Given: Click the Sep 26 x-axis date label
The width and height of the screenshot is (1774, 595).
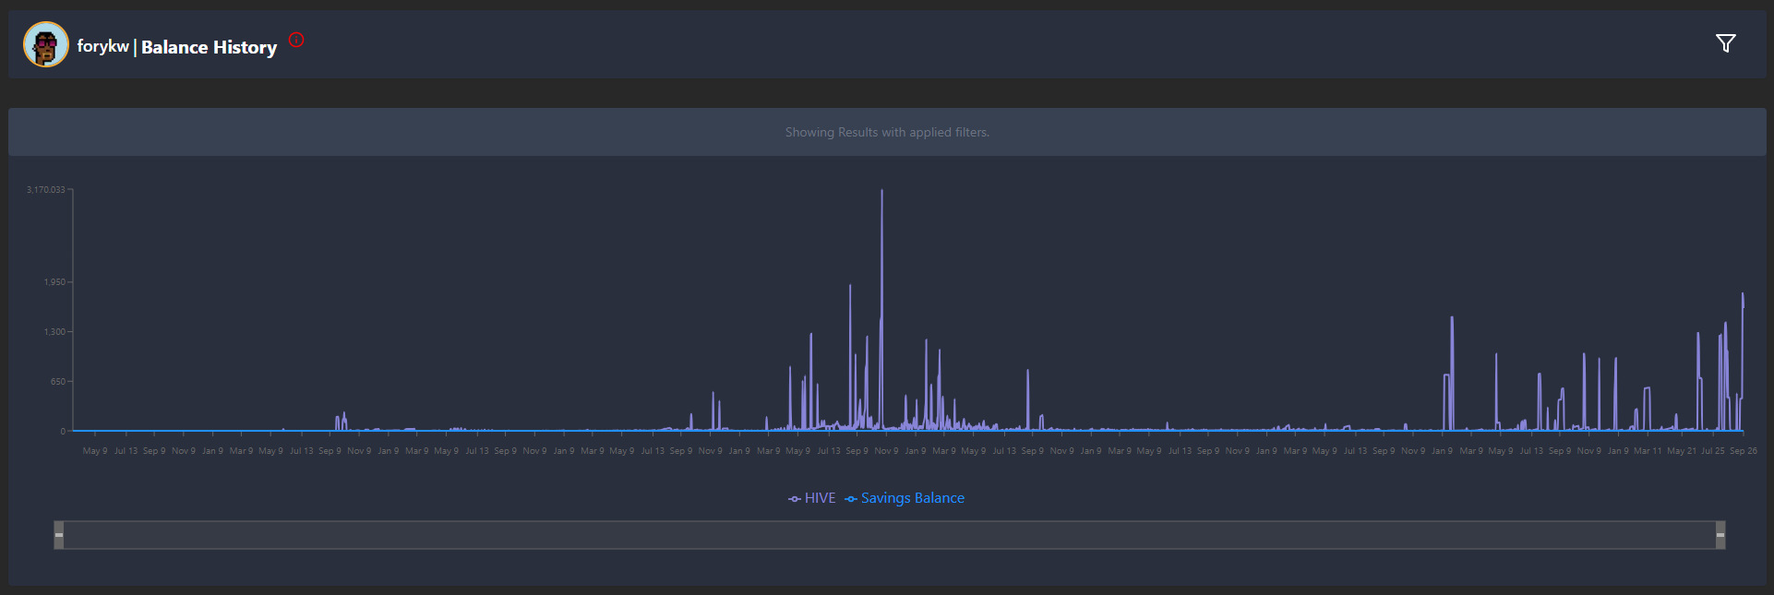Looking at the screenshot, I should click(x=1743, y=451).
